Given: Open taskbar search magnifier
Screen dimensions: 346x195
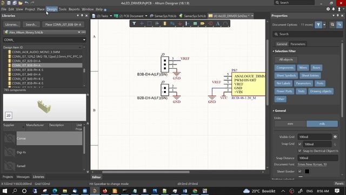Looking at the screenshot, I should (x=15, y=191).
